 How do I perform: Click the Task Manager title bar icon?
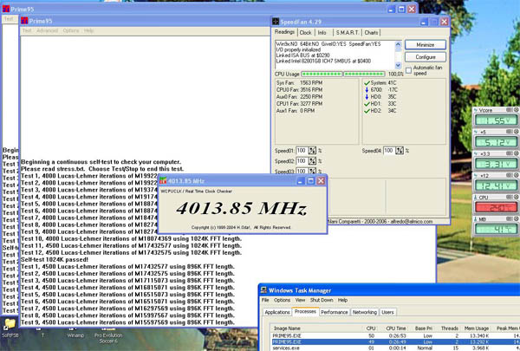pyautogui.click(x=263, y=290)
